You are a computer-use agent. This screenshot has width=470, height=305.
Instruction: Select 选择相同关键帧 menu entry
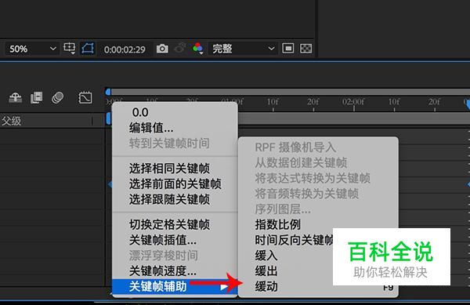[x=175, y=169]
